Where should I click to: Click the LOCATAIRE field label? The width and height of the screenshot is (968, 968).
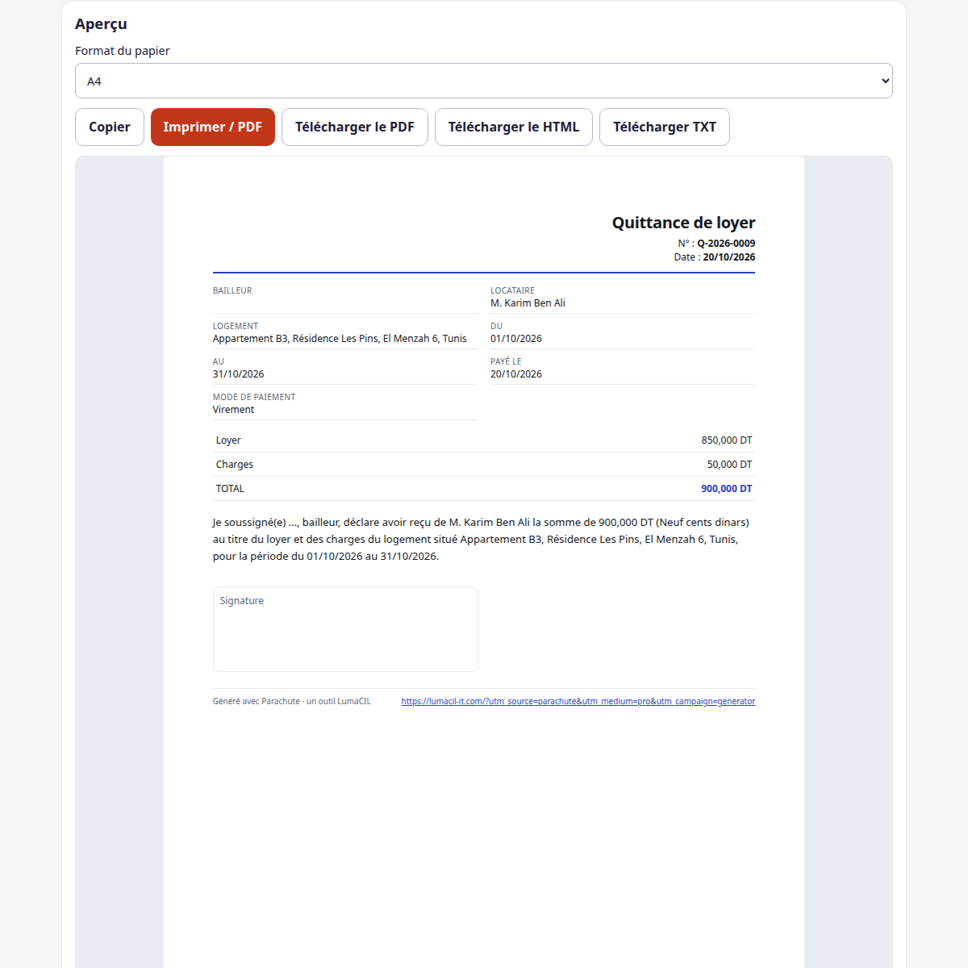pos(512,290)
